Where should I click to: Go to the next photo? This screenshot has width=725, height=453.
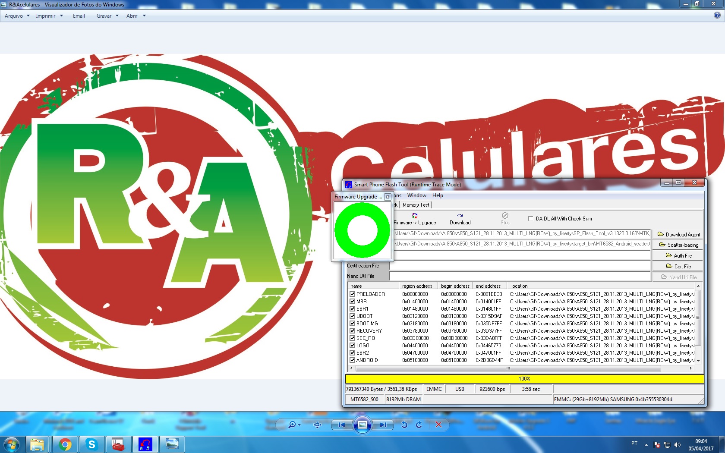(383, 425)
